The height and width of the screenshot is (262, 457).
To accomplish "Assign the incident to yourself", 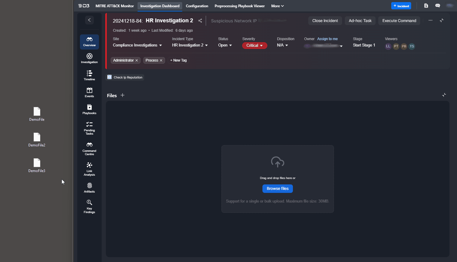I will [327, 39].
